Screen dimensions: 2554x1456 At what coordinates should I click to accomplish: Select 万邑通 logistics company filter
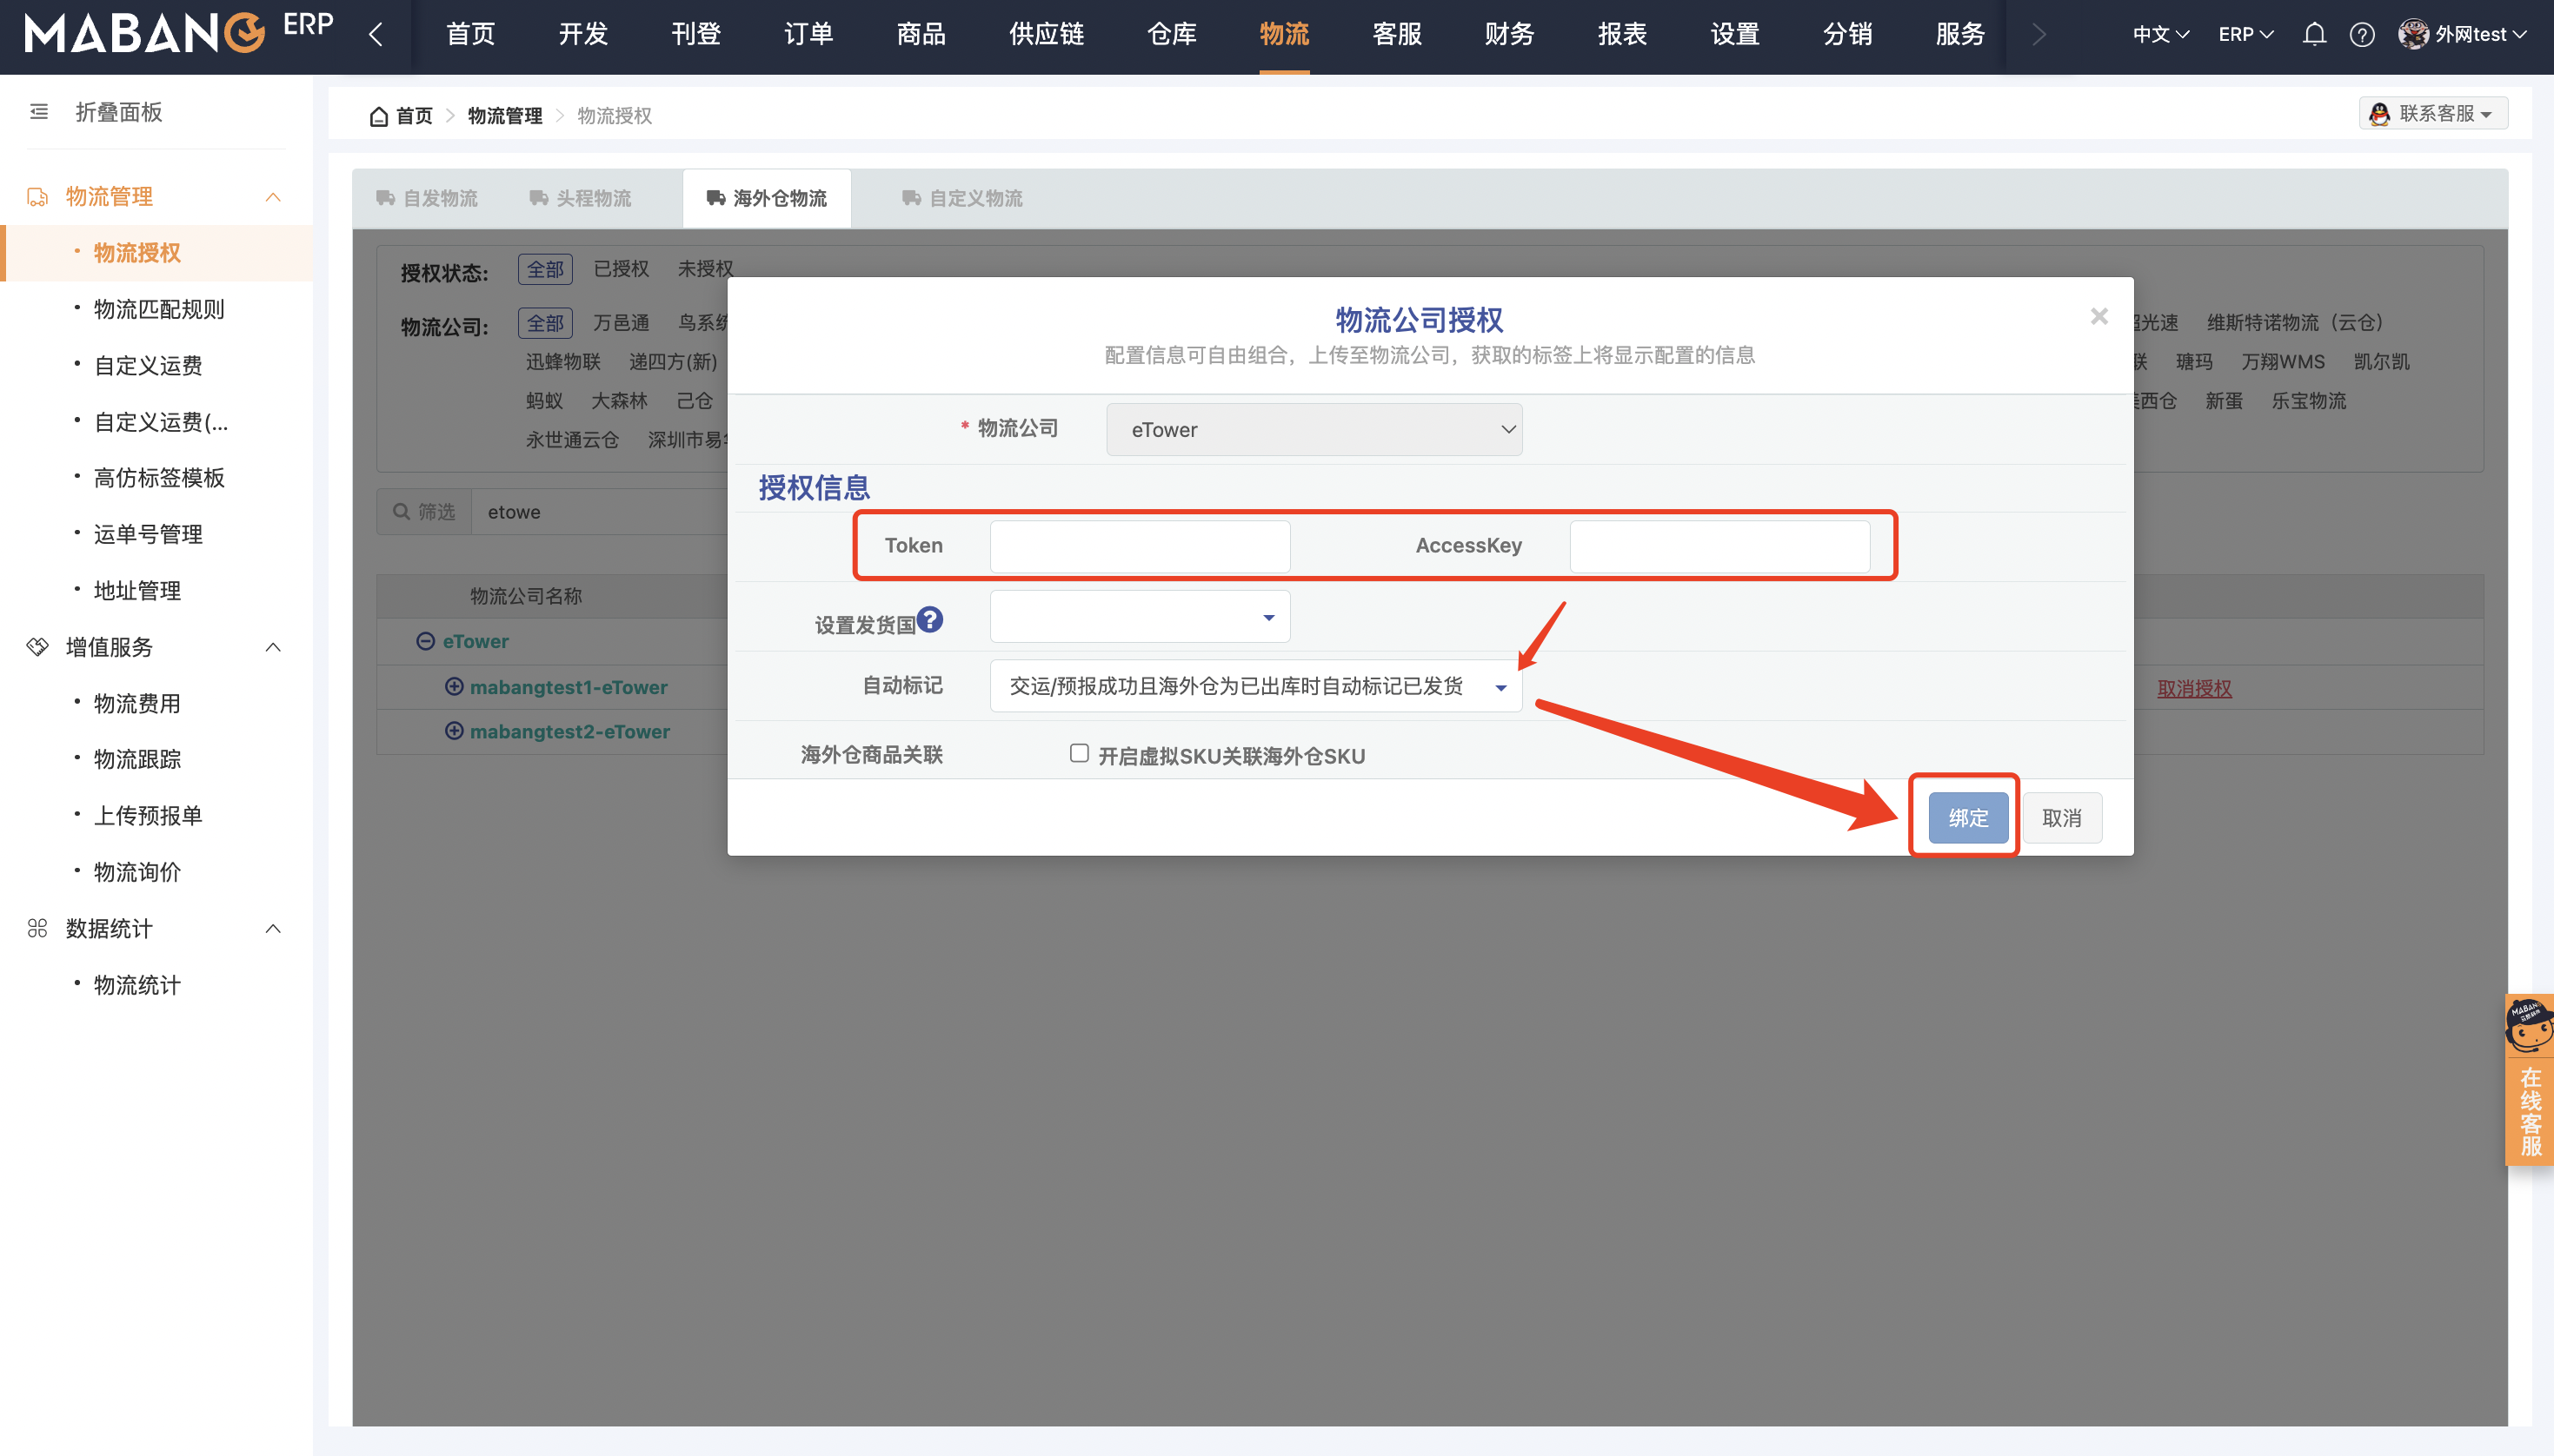coord(622,323)
